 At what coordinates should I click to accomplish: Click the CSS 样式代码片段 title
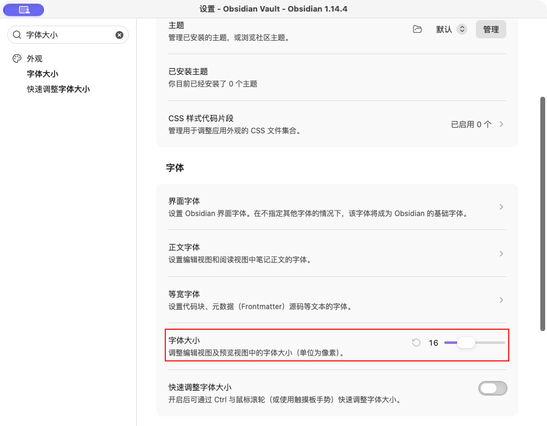point(201,119)
